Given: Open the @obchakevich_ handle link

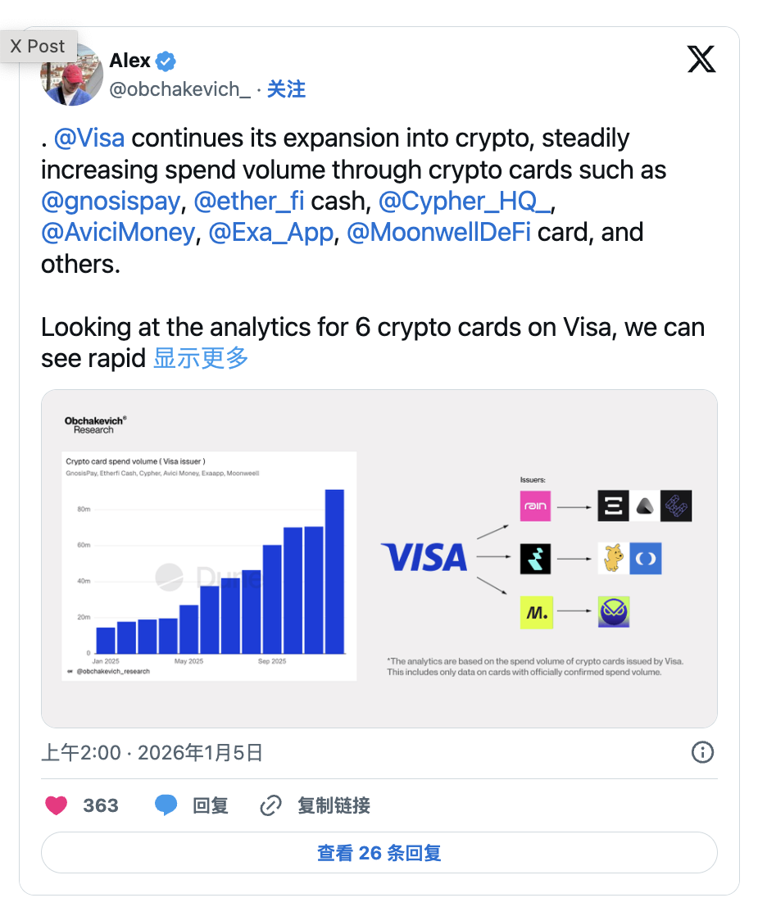Looking at the screenshot, I should point(179,89).
